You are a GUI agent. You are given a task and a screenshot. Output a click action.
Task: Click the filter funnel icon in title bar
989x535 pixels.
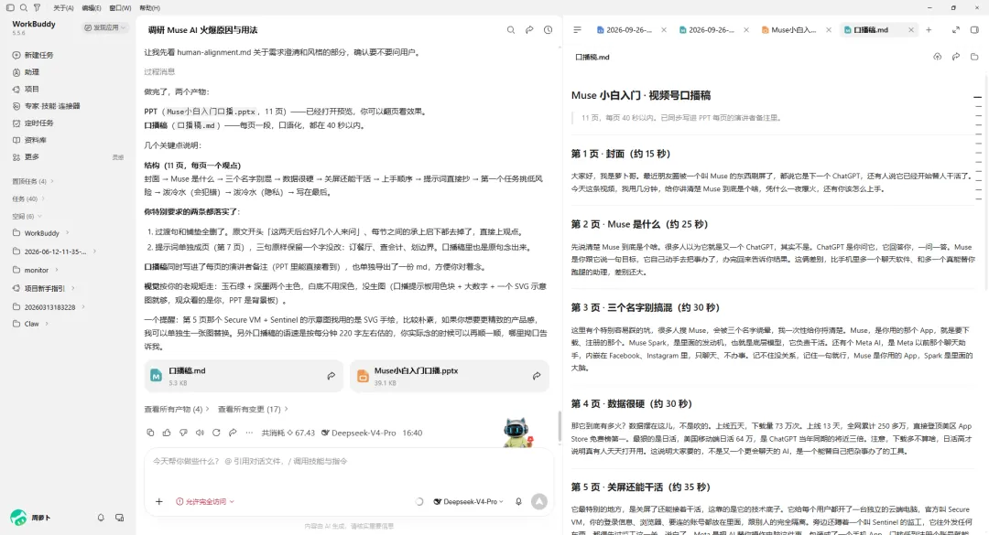tap(38, 7)
